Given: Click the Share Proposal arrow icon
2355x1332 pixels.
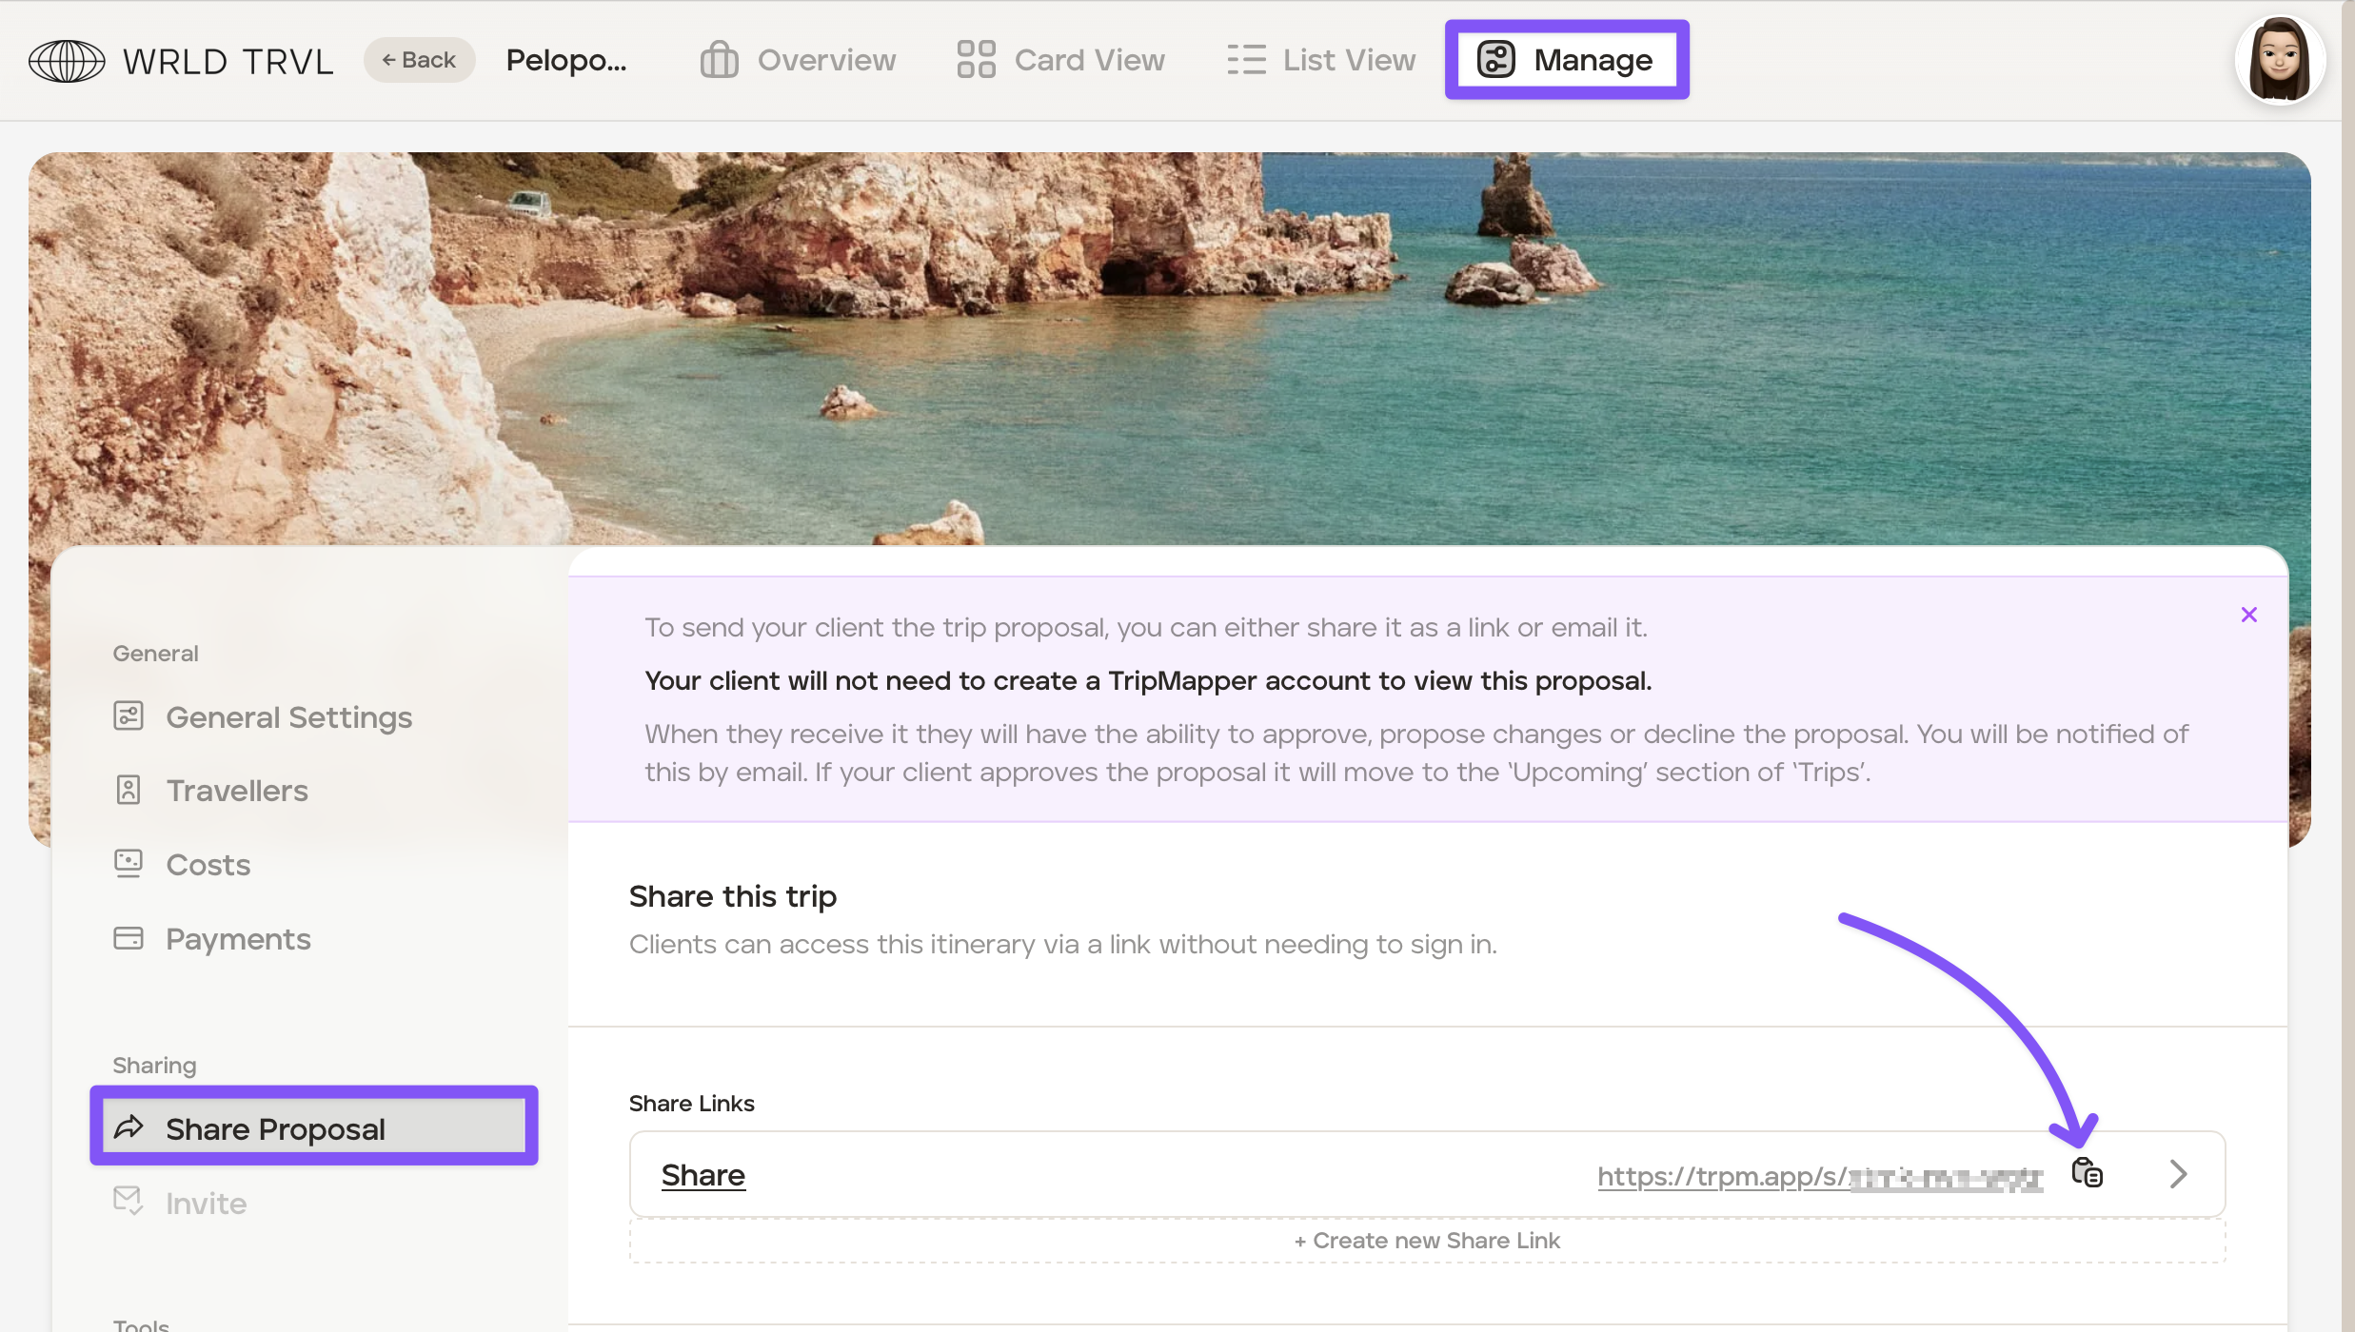Looking at the screenshot, I should click(129, 1128).
